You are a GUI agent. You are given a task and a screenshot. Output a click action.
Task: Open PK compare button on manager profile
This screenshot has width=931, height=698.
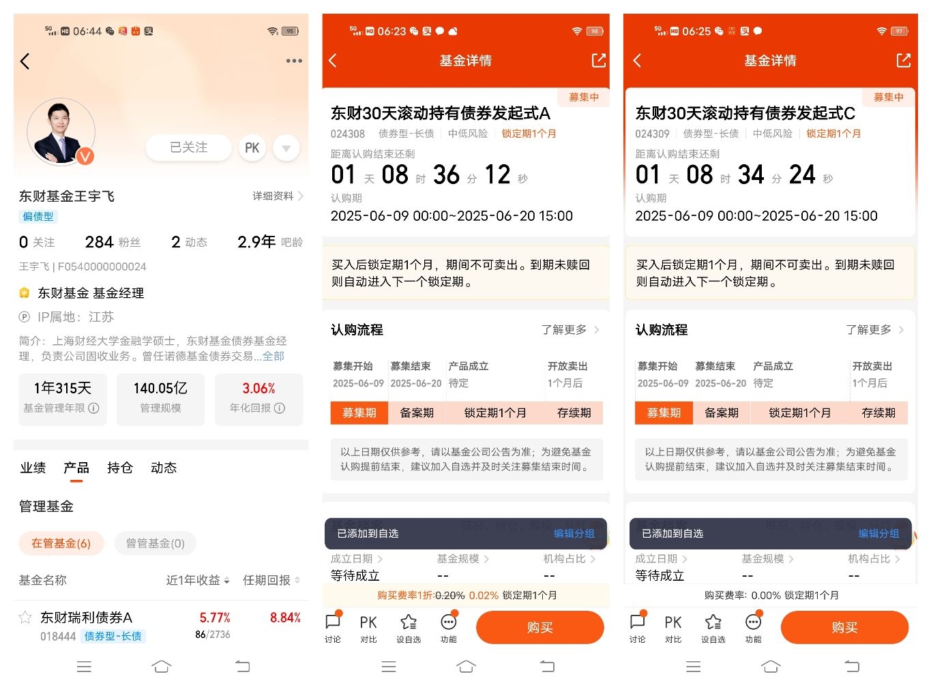tap(252, 148)
